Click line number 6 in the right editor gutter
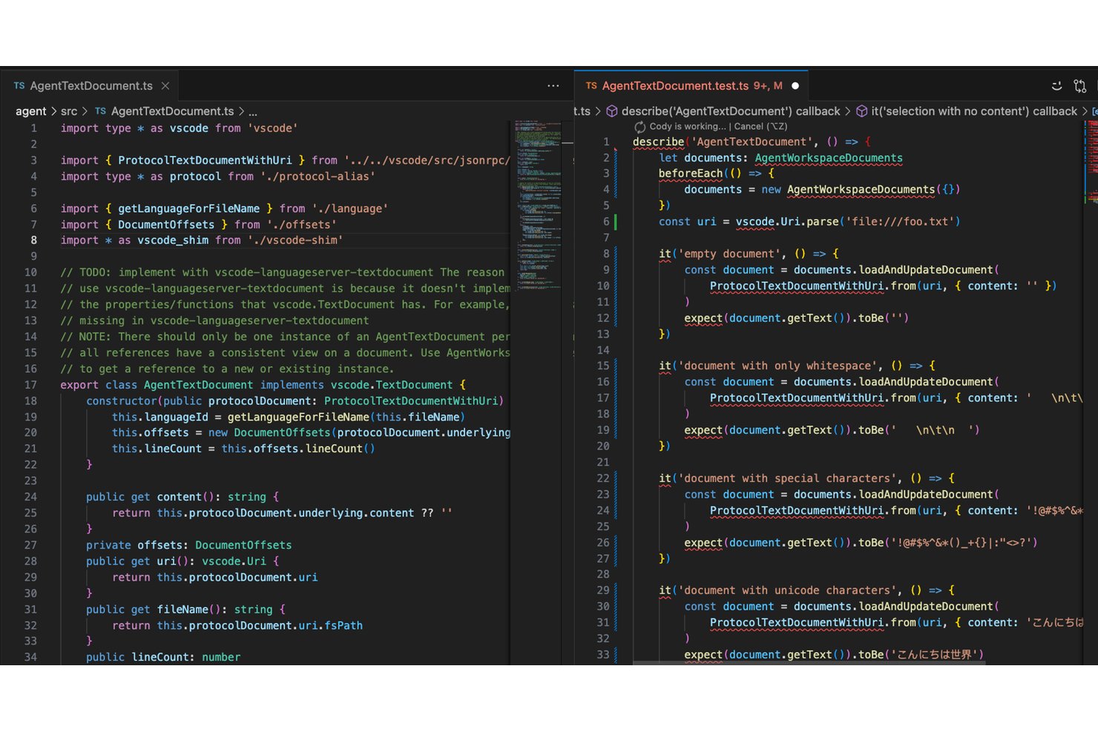The image size is (1098, 732). coord(606,222)
